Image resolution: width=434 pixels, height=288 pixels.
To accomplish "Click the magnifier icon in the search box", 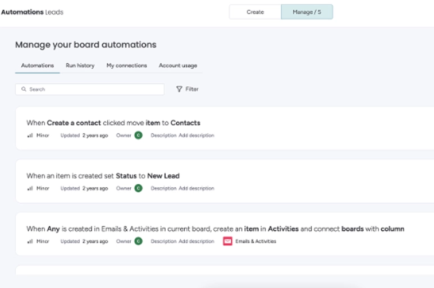I will point(24,89).
